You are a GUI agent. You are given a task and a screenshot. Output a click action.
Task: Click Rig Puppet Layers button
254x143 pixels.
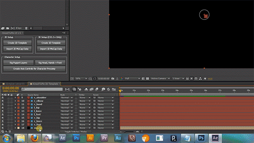18,63
